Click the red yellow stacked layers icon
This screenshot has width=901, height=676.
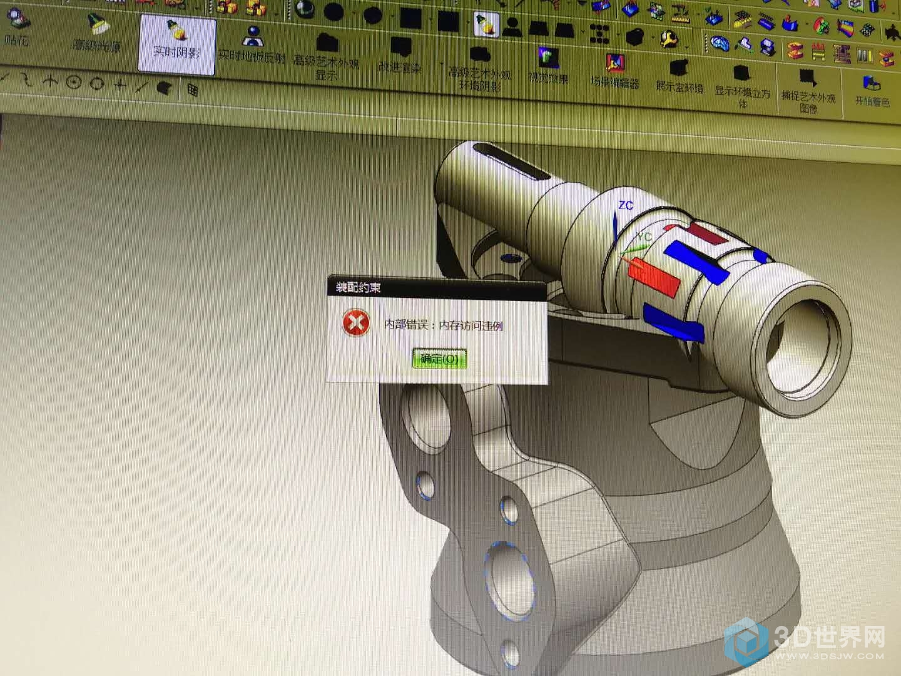tap(795, 50)
